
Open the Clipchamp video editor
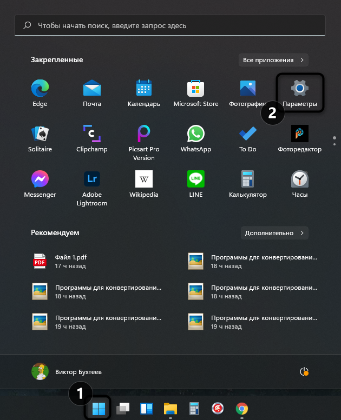click(x=92, y=138)
